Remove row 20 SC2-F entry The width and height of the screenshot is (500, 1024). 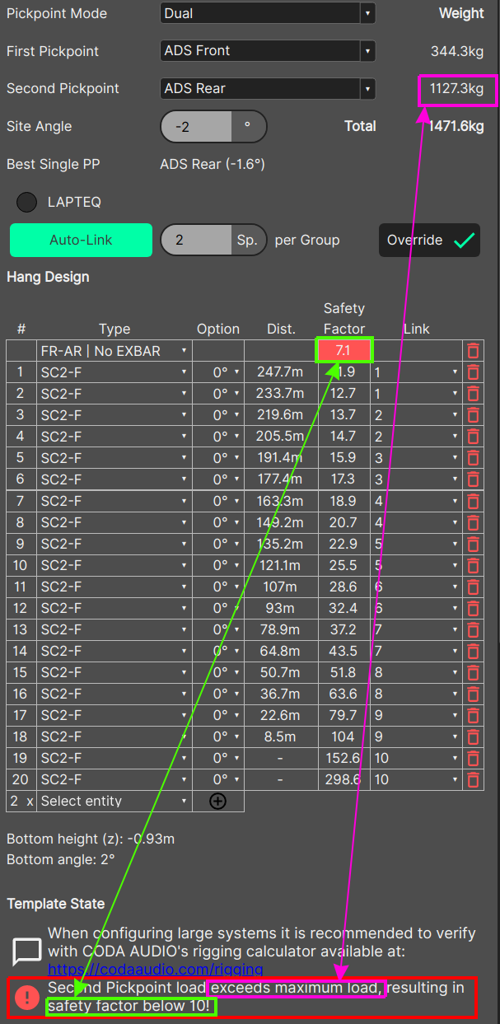point(473,779)
